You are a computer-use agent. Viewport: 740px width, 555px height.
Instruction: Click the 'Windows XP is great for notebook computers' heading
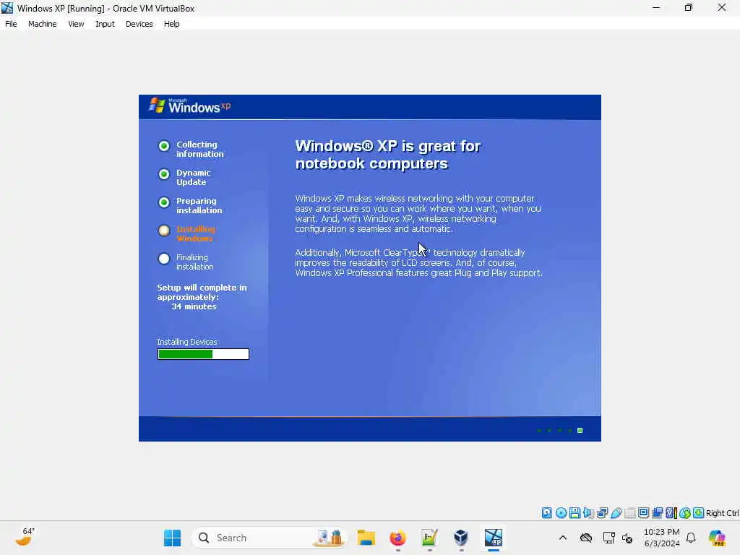tap(387, 155)
